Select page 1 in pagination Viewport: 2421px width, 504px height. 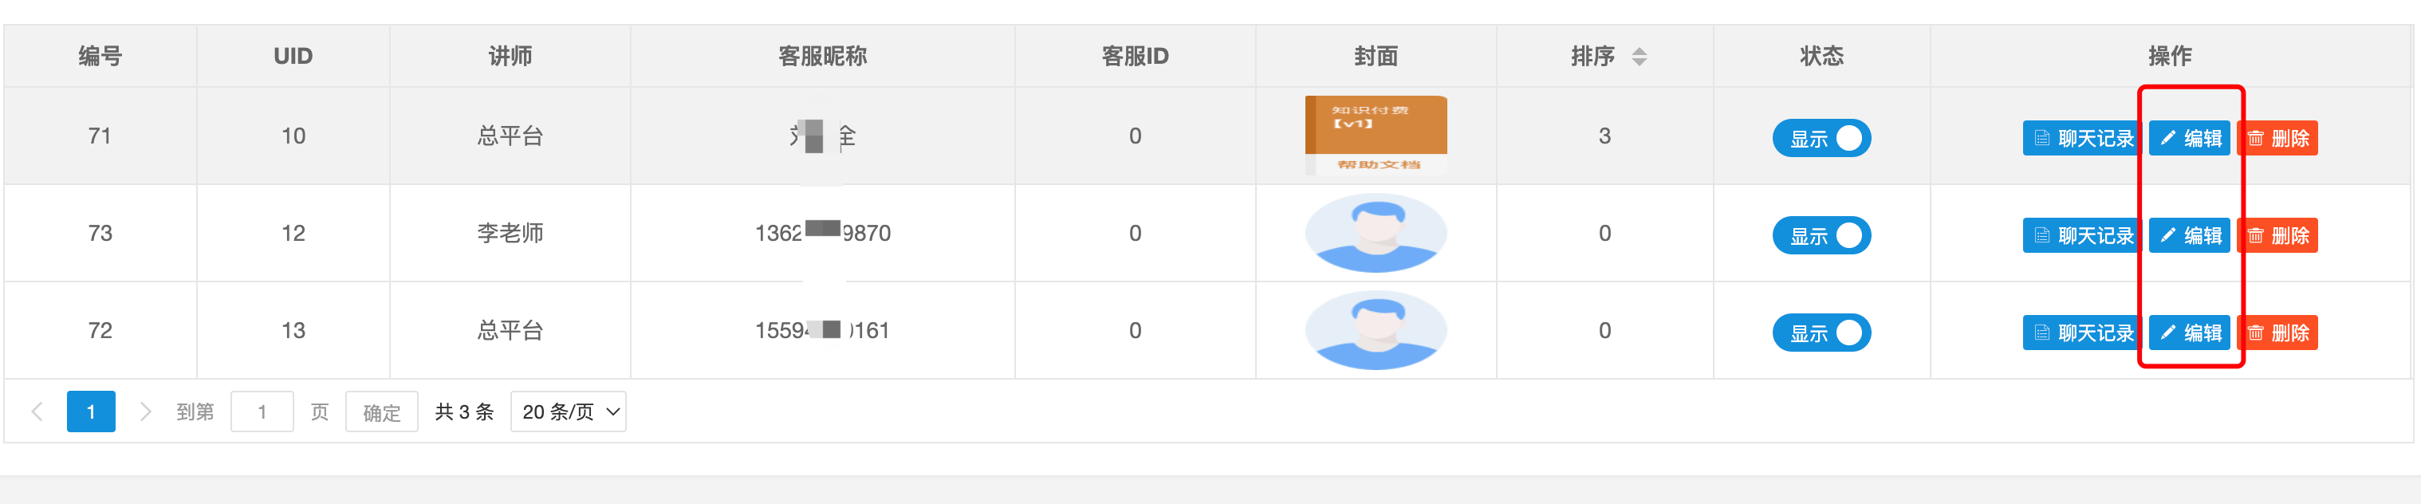(x=90, y=411)
